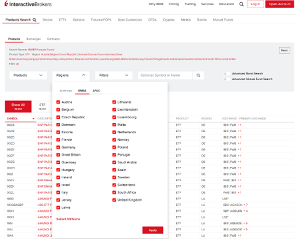Uncheck the Lithuania checkbox

pos(114,102)
